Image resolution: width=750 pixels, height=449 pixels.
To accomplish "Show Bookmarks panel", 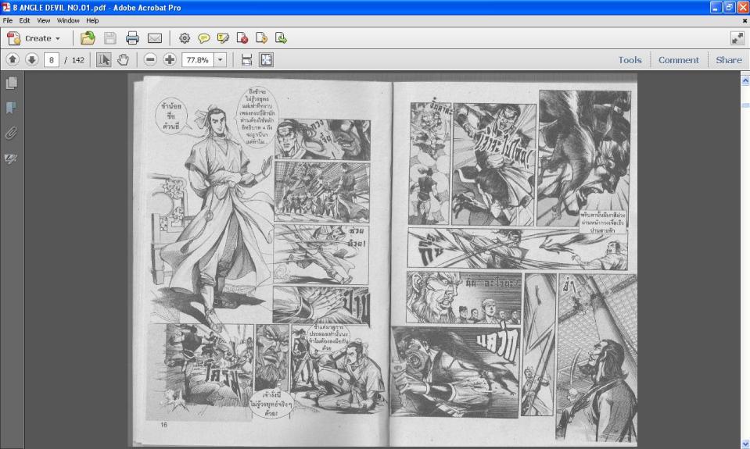I will (11, 108).
